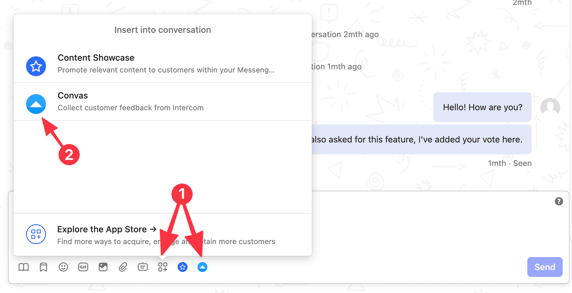Click the Convas app icon in toolbar
Image resolution: width=572 pixels, height=293 pixels.
(x=202, y=267)
